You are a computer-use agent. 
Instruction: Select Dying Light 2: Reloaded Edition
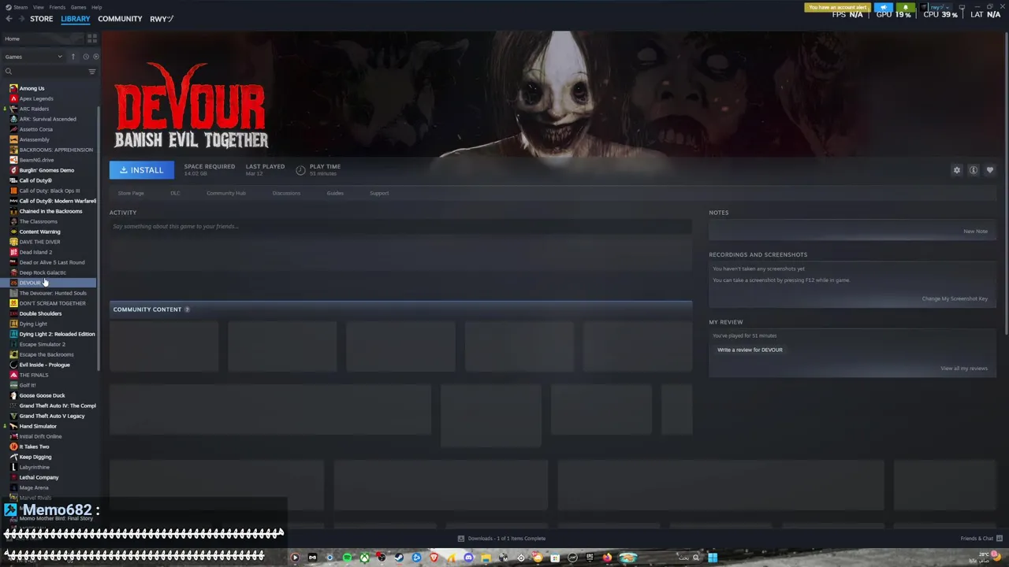click(x=57, y=334)
